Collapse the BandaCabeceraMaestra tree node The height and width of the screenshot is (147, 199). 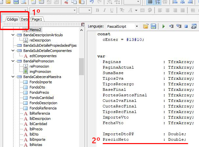click(13, 77)
